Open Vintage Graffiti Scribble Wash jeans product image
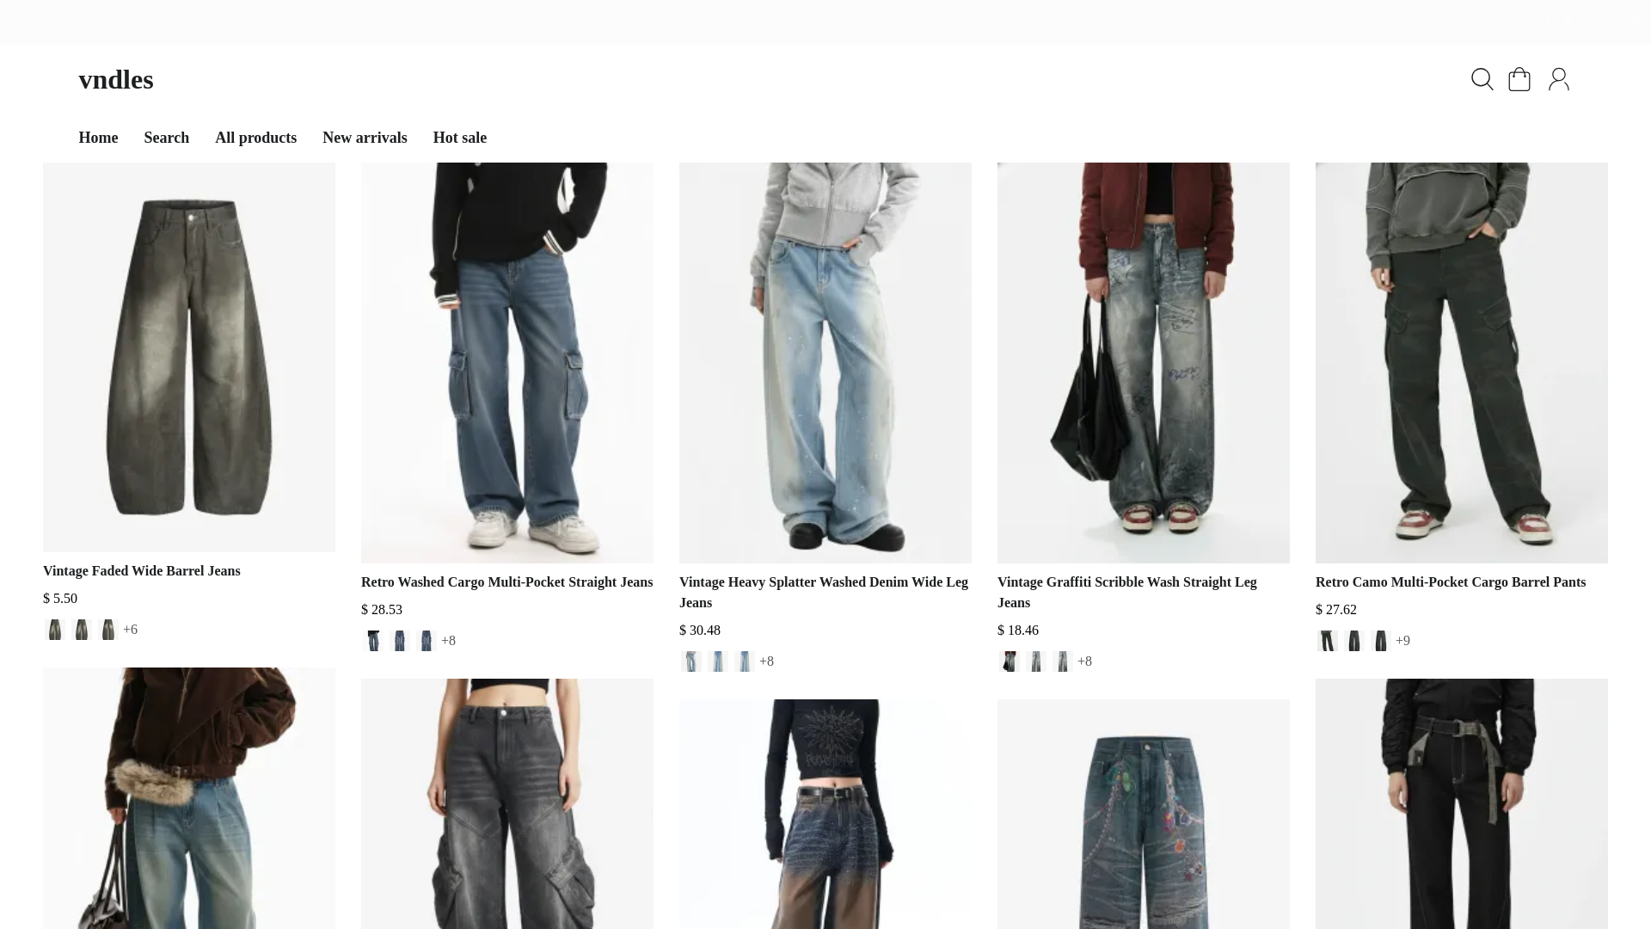The height and width of the screenshot is (929, 1651). tap(1144, 363)
